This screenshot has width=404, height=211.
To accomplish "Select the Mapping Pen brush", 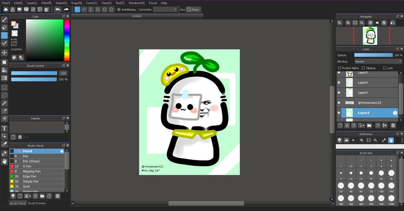I will (37, 171).
